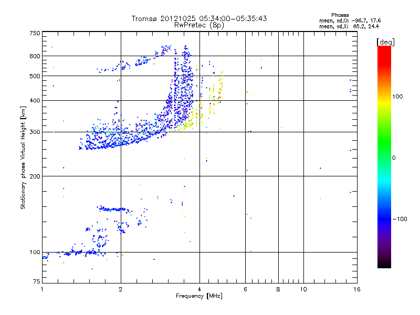
Task: Click the x-axis tick label "2"
Action: (x=121, y=289)
